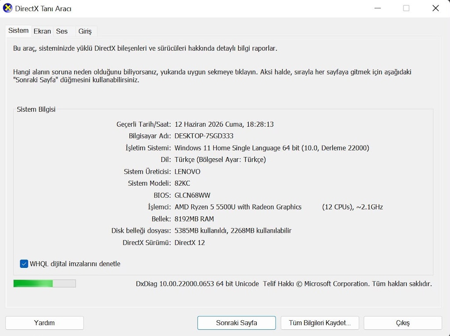This screenshot has height=336, width=450.
Task: Click DirectX 12 version value
Action: 190,243
